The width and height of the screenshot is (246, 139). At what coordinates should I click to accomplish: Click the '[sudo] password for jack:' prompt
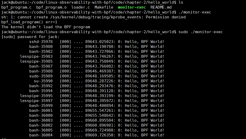coord(30,37)
